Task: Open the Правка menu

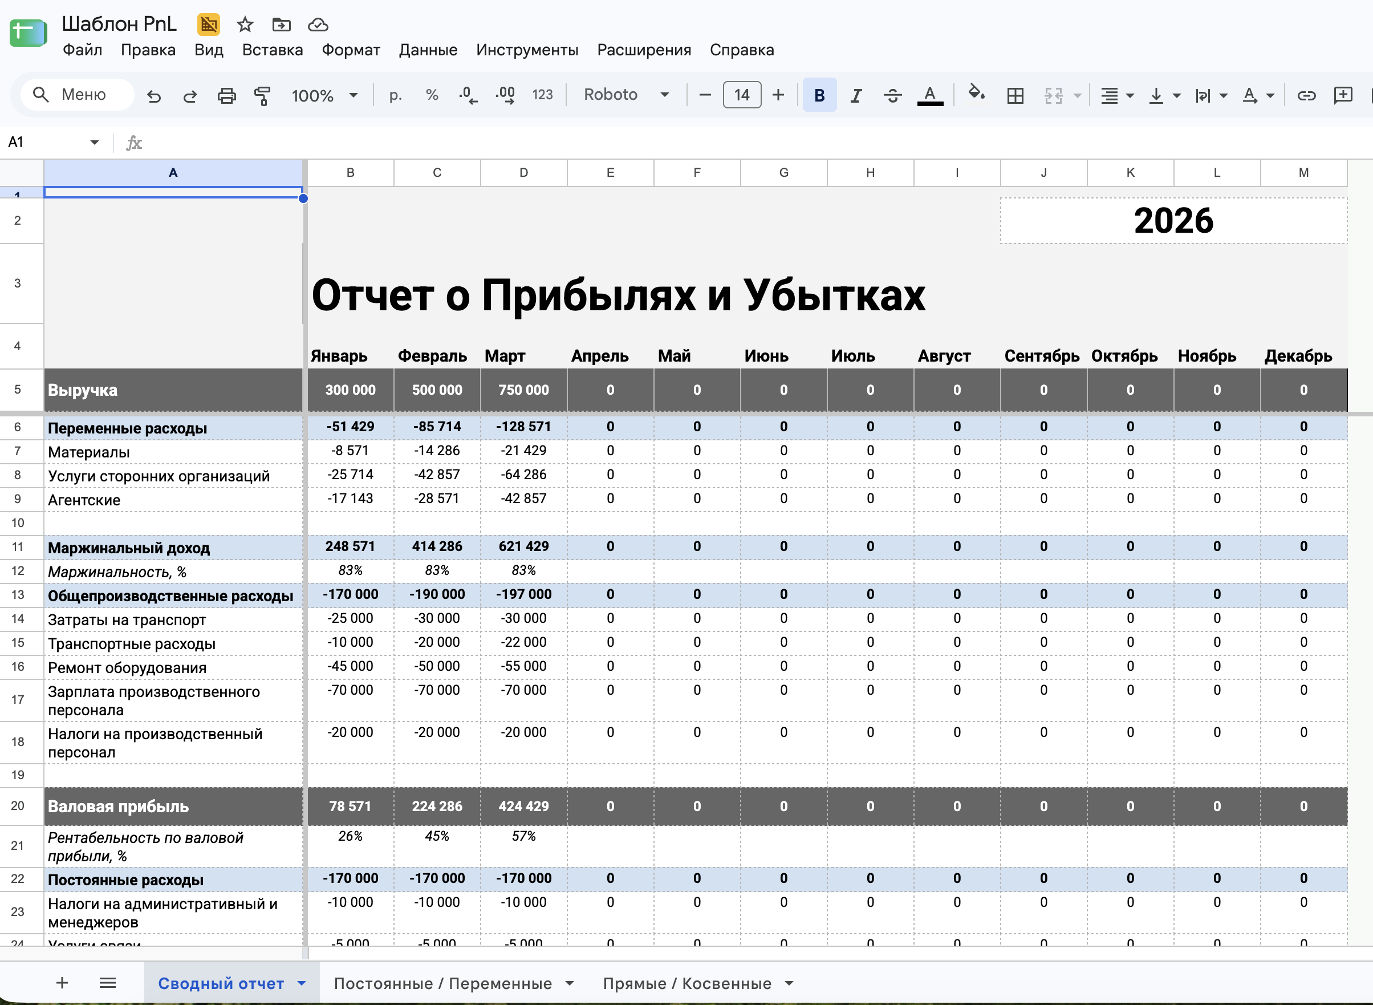Action: click(x=148, y=50)
